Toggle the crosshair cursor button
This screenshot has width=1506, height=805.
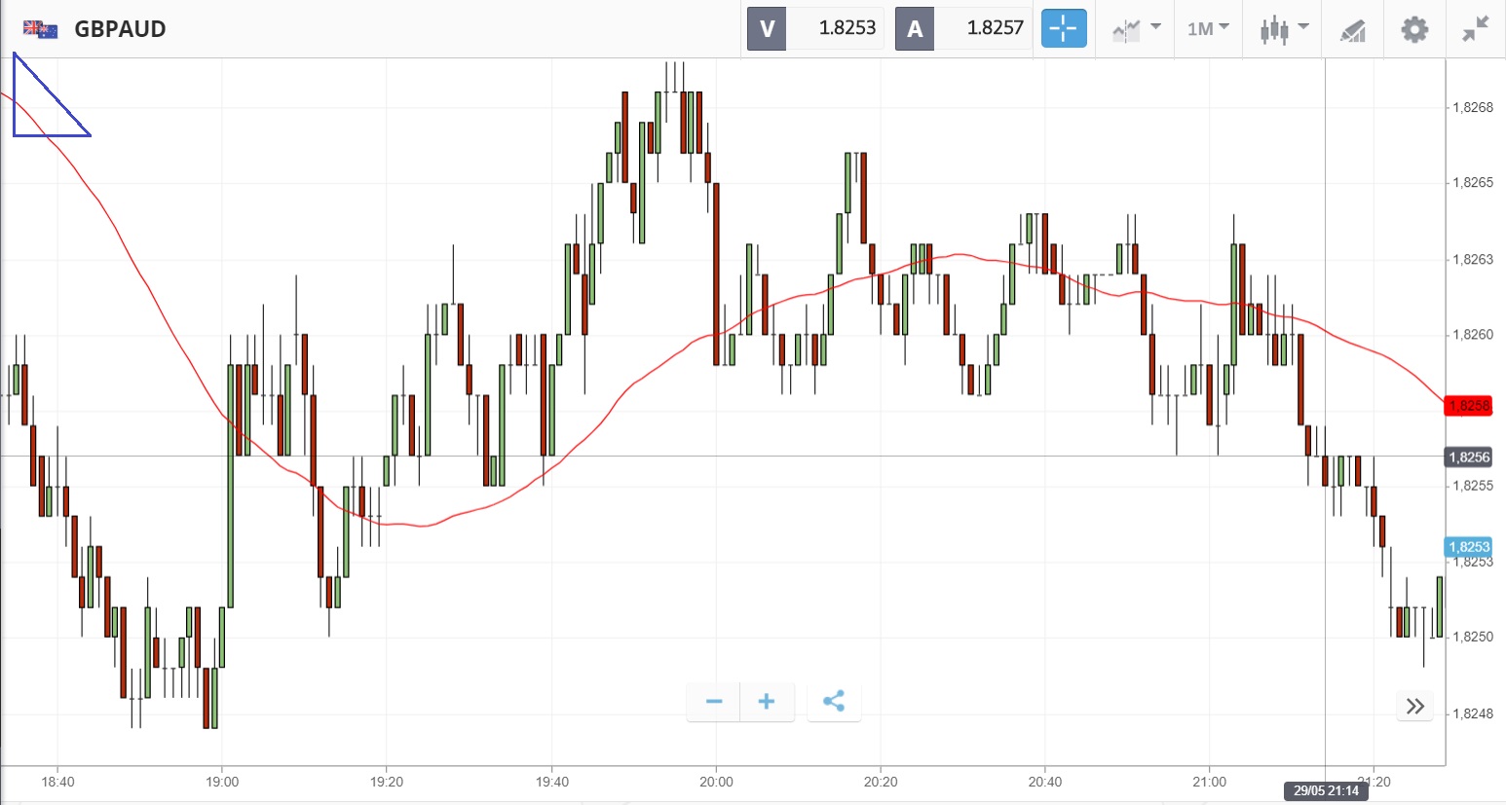[1064, 28]
